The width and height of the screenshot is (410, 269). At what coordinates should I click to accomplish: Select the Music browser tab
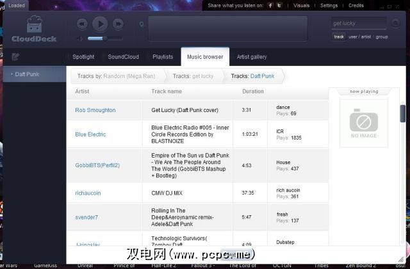tap(205, 57)
